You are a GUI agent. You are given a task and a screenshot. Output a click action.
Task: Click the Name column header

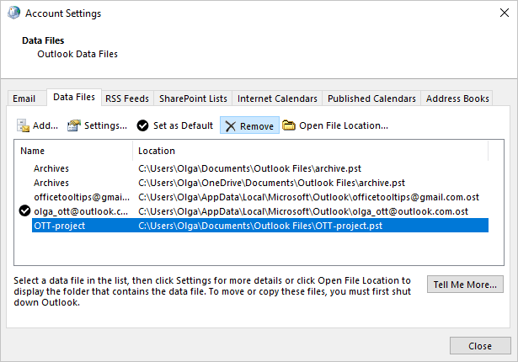coord(73,151)
